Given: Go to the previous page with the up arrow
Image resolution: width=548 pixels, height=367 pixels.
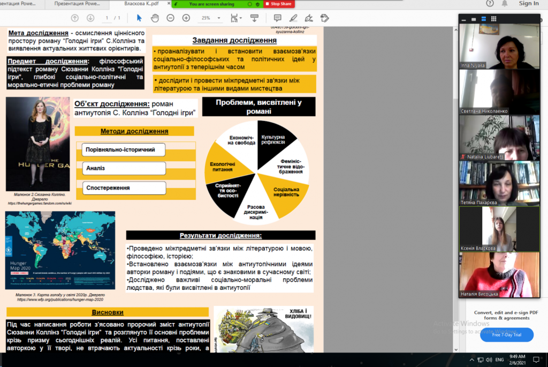Looking at the screenshot, I should tap(74, 18).
